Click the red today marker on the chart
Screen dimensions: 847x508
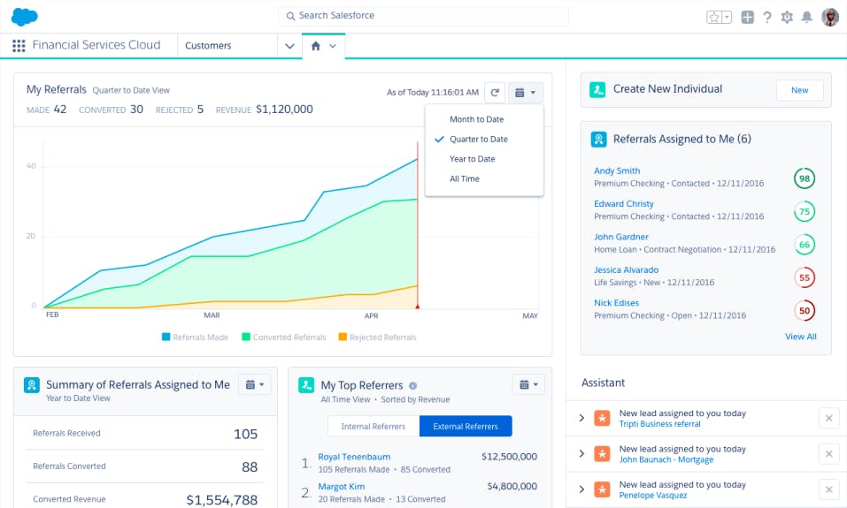click(418, 307)
